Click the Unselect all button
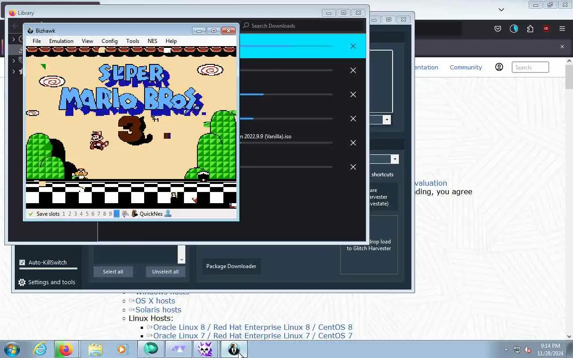The height and width of the screenshot is (358, 573). tap(165, 272)
